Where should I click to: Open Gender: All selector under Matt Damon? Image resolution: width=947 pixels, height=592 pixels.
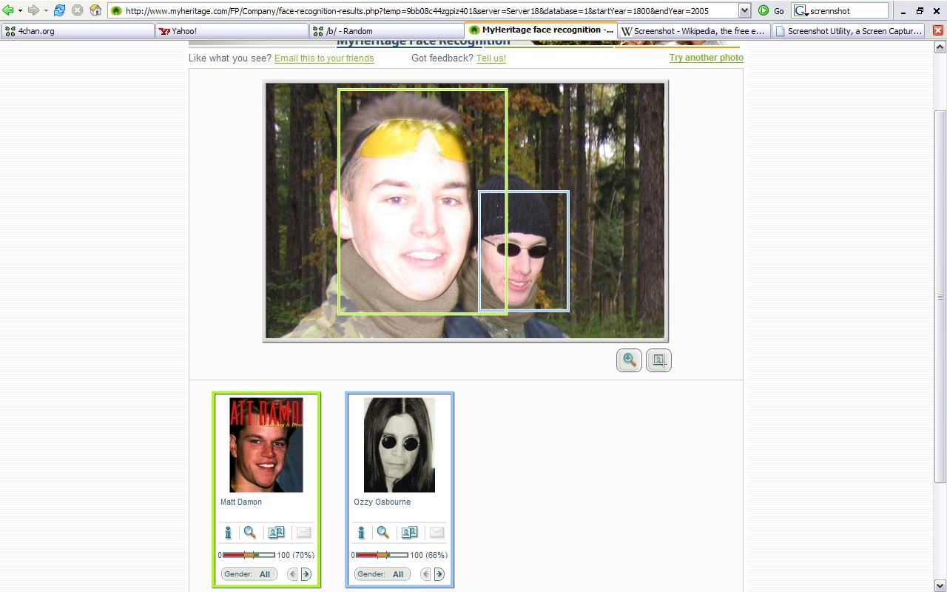click(x=249, y=574)
